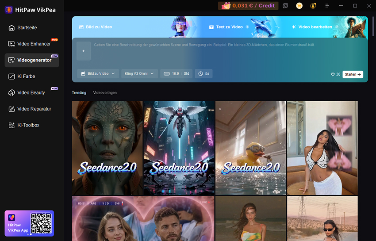
Task: Select the Videovorlagen tab
Action: click(105, 93)
